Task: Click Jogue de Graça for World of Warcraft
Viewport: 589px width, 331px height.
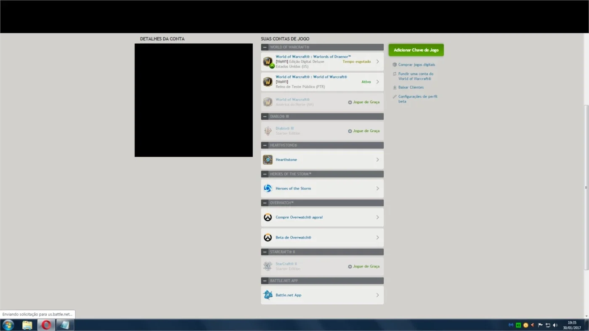Action: tap(364, 102)
